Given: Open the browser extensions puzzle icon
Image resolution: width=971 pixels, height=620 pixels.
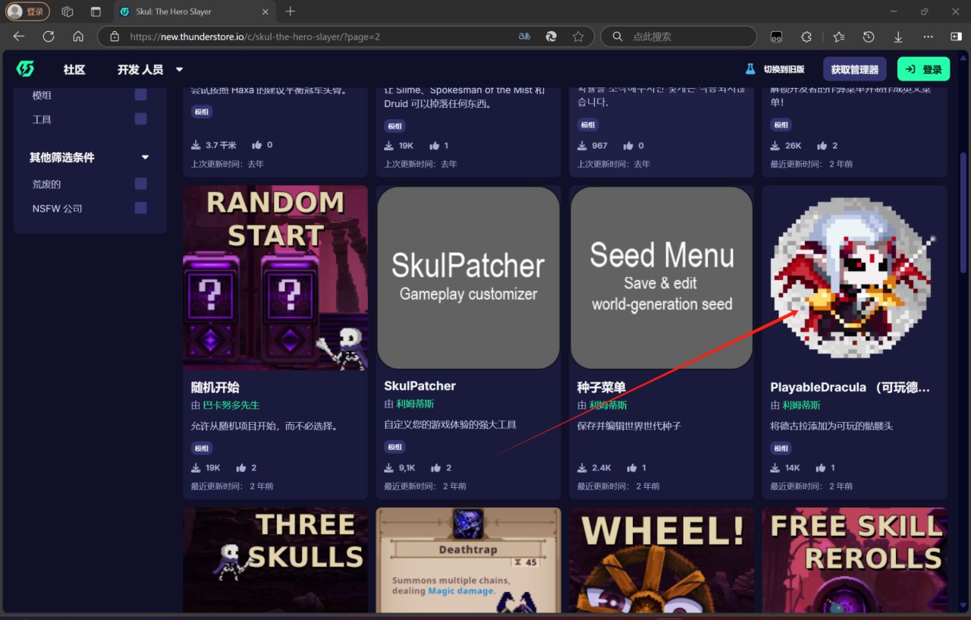Looking at the screenshot, I should click(806, 36).
